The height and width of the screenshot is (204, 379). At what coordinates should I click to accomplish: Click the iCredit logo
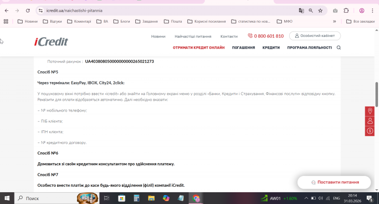(x=51, y=42)
